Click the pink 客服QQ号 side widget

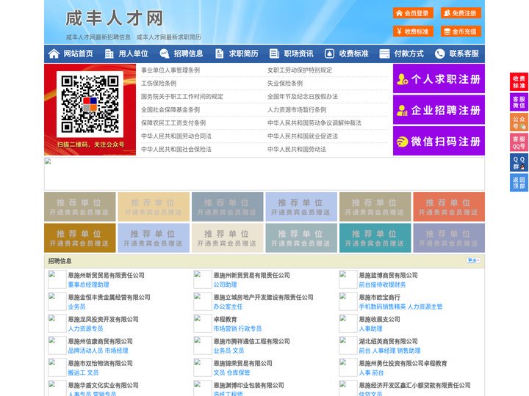[519, 142]
